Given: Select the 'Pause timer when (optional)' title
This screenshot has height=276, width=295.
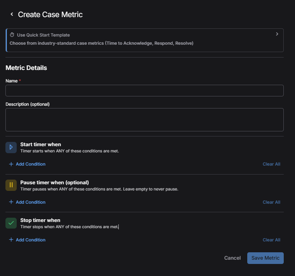Looking at the screenshot, I should click(x=55, y=183).
